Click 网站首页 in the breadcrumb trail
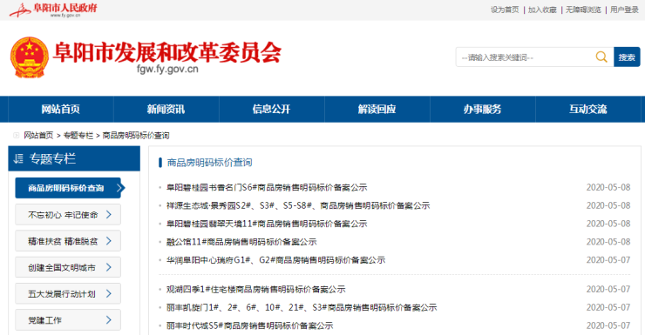 tap(38, 136)
